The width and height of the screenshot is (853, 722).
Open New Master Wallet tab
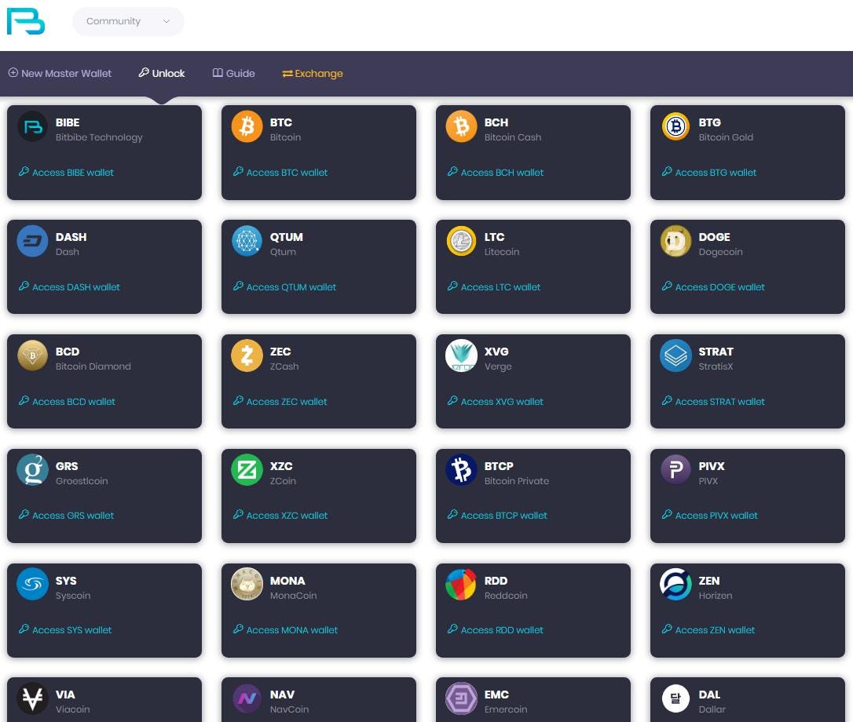60,73
